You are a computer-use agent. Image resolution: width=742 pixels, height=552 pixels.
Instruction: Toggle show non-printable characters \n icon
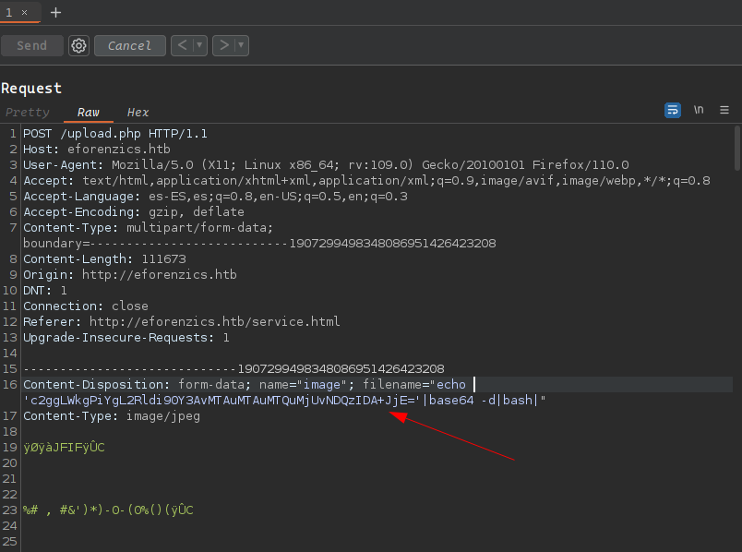(699, 110)
